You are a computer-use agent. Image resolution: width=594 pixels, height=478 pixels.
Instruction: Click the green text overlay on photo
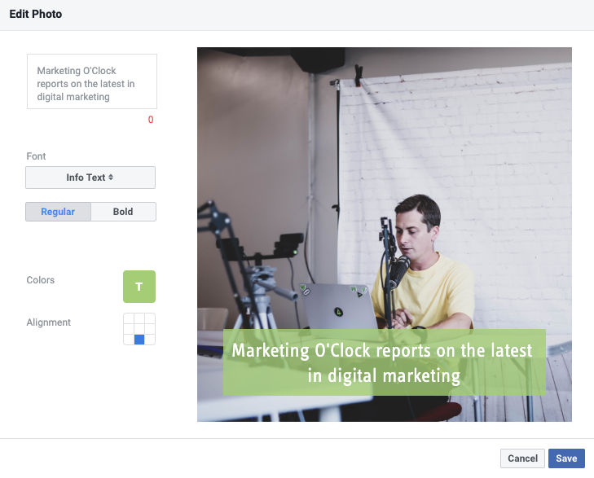coord(385,362)
